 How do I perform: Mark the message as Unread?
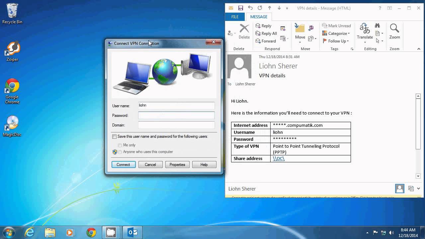pyautogui.click(x=336, y=26)
